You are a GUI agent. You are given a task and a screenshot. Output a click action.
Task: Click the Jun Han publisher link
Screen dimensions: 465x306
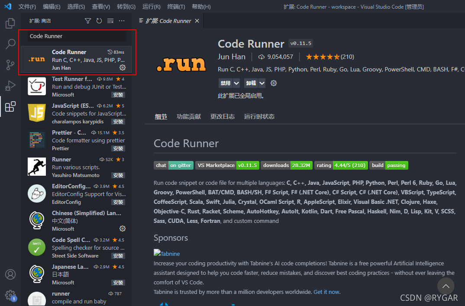point(232,57)
